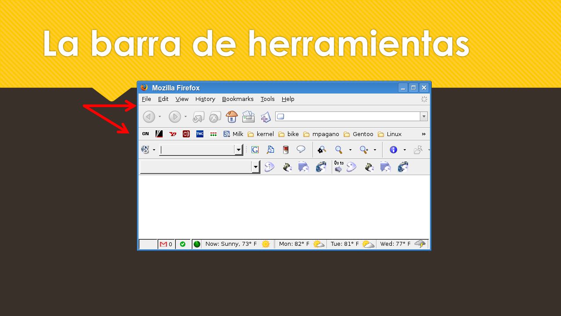
Task: Open the Linux bookmarks folder
Action: point(390,134)
